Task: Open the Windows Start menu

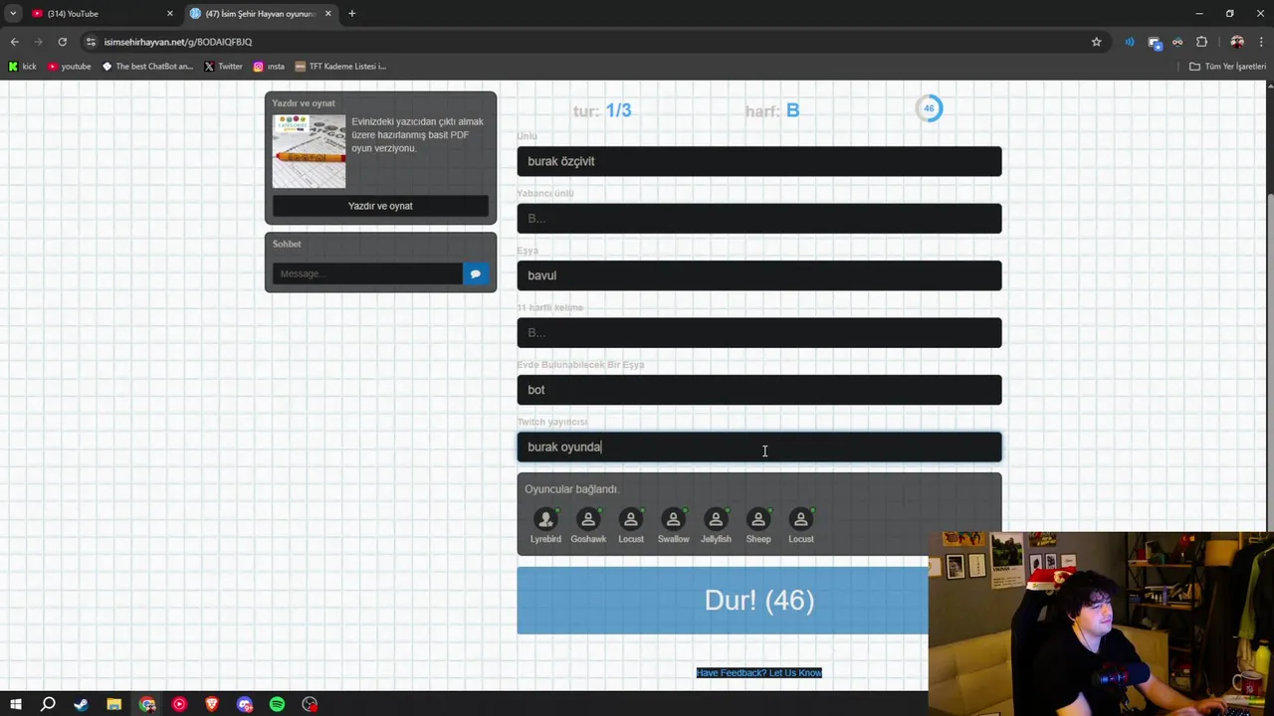Action: point(16,704)
